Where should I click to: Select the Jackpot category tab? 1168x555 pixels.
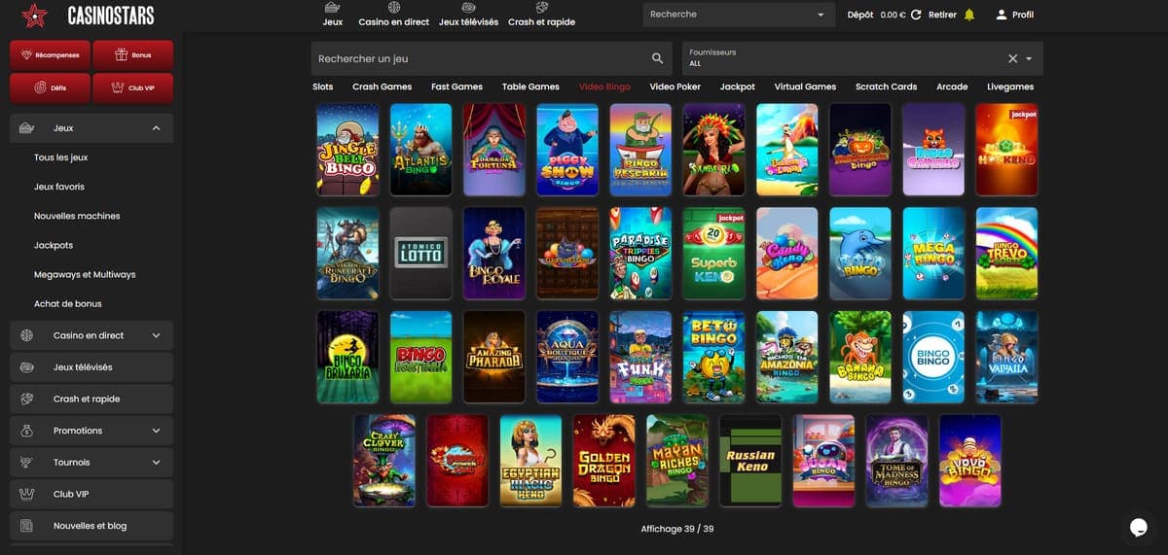click(737, 87)
